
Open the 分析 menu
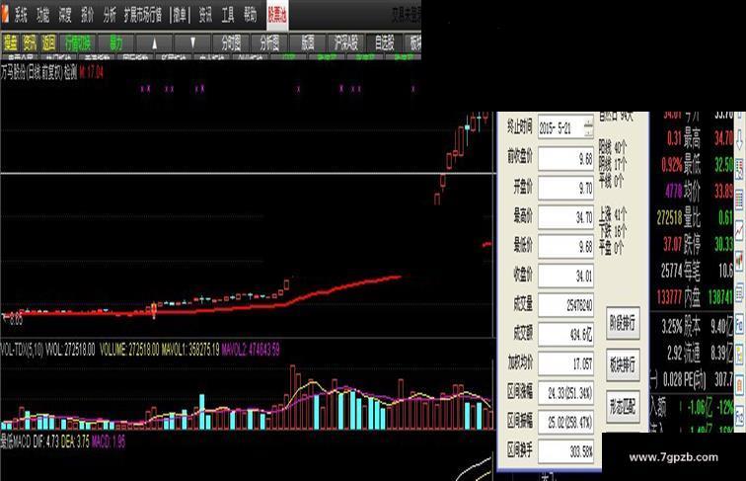(x=110, y=15)
